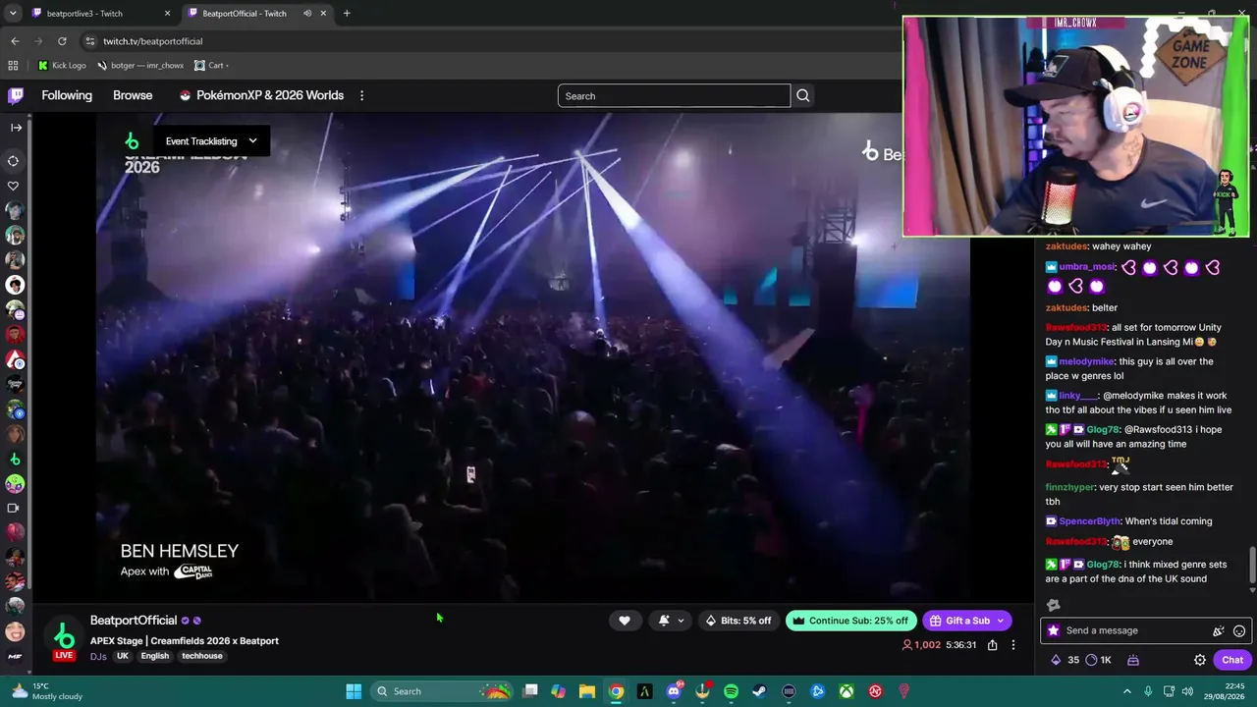Image resolution: width=1257 pixels, height=707 pixels.
Task: Open site information icon in the address bar
Action: [x=89, y=41]
